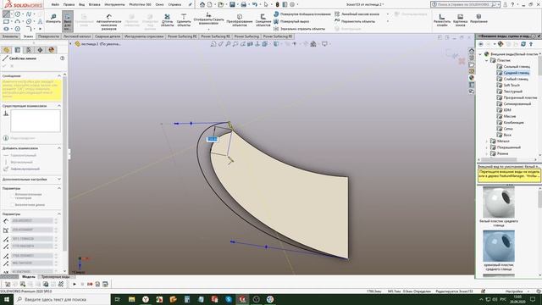Click the Windows taskbar search box

coord(62,299)
